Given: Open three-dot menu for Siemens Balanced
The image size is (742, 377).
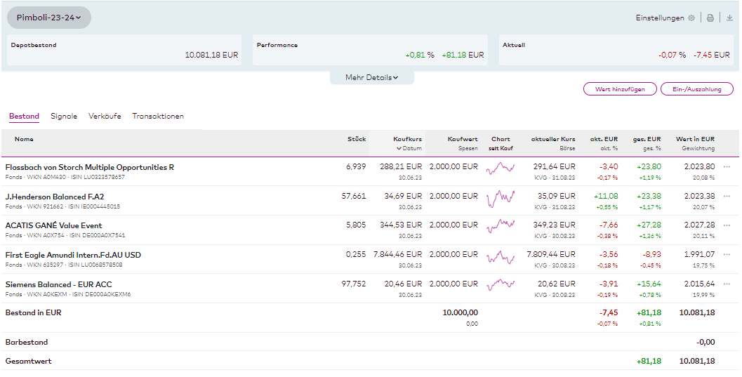Looking at the screenshot, I should click(x=727, y=284).
